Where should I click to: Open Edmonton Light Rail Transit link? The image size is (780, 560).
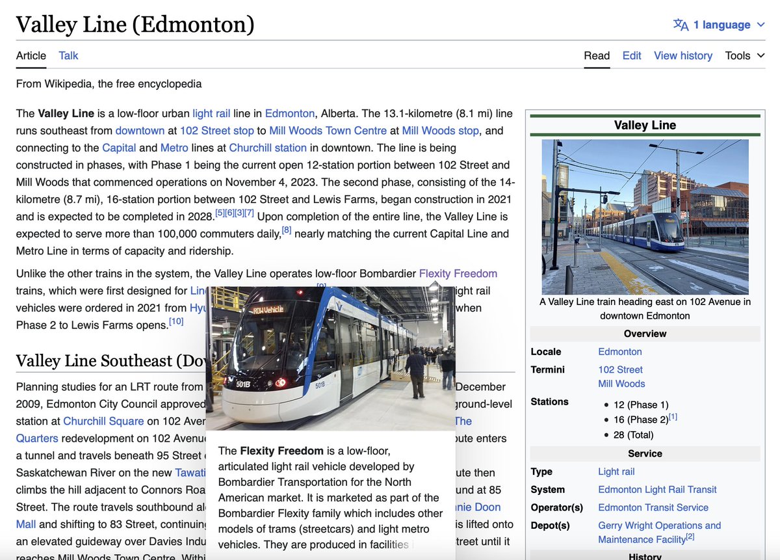pos(658,490)
